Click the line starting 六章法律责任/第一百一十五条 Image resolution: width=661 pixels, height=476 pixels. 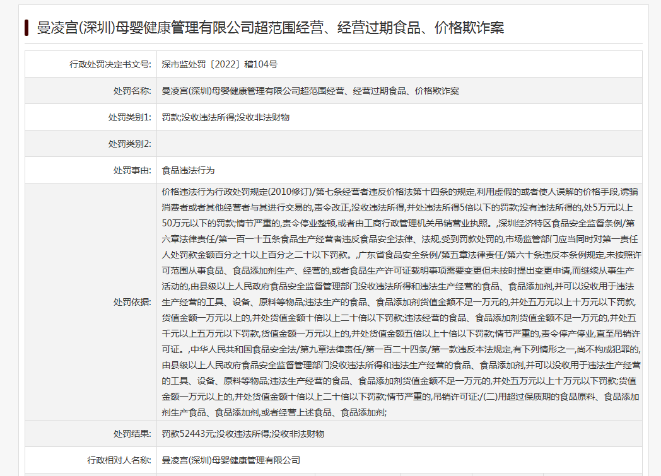pos(400,240)
